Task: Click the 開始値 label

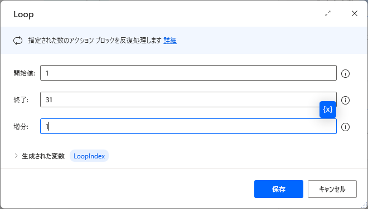Action: pyautogui.click(x=24, y=73)
